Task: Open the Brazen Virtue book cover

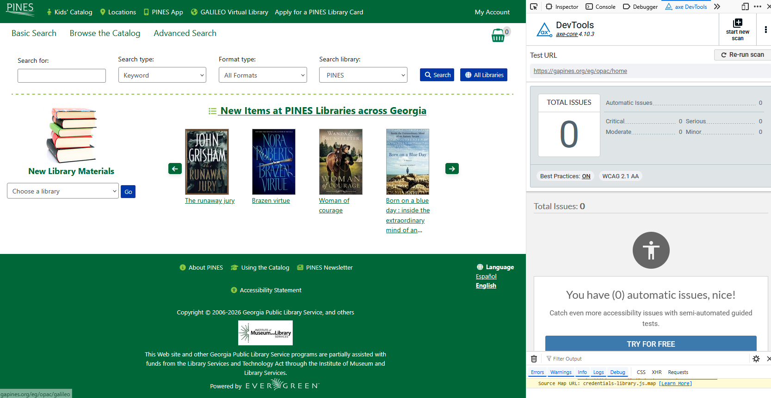Action: (x=273, y=162)
